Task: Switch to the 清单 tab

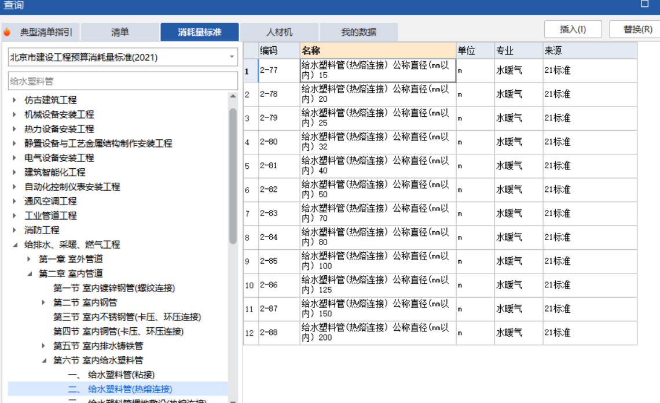Action: [x=120, y=32]
